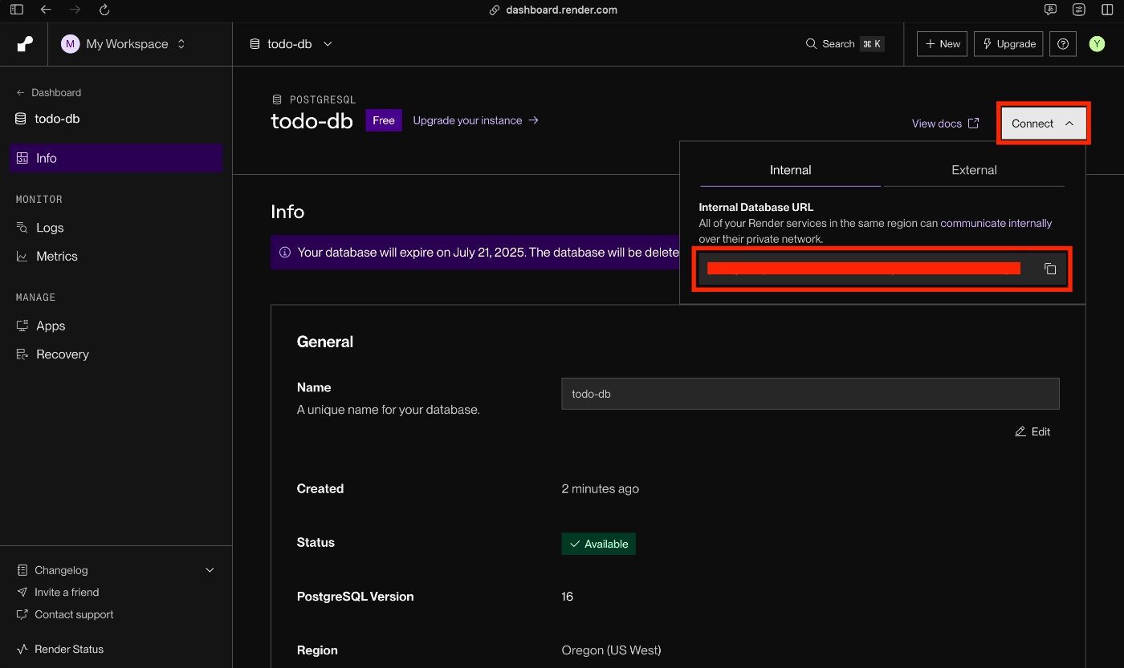Open the My Workspace switcher
Image resolution: width=1124 pixels, height=668 pixels.
point(125,44)
